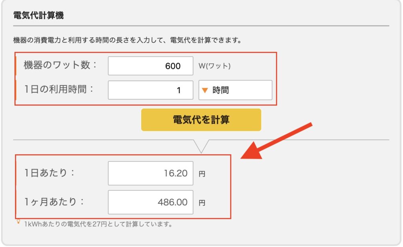This screenshot has width=403, height=247.
Task: Select the 1日あたり result field
Action: [150, 173]
